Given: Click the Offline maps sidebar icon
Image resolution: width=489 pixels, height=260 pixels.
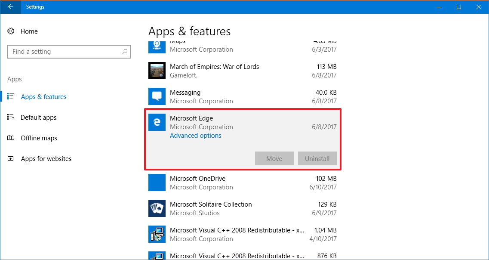Looking at the screenshot, I should tap(12, 138).
